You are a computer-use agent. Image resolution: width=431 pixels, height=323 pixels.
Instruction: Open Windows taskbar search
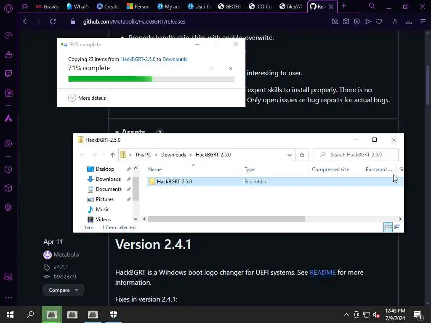(30, 315)
